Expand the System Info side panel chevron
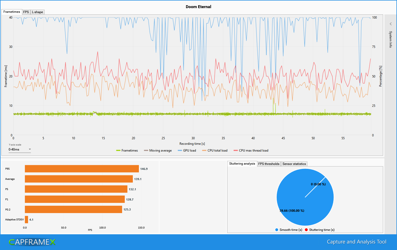The width and height of the screenshot is (397, 250). point(390,24)
